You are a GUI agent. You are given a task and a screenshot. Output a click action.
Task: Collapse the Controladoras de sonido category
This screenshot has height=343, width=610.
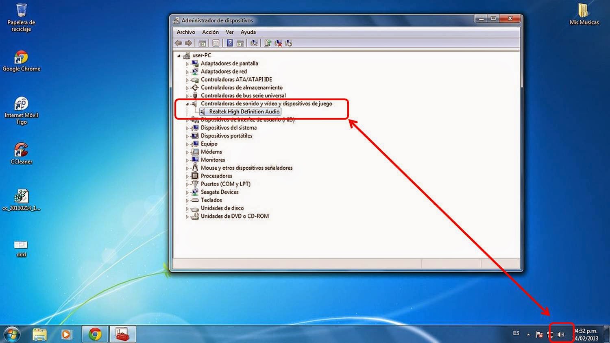187,104
